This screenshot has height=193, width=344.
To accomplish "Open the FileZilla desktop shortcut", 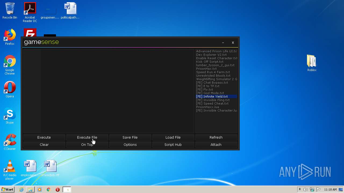I will click(x=30, y=33).
